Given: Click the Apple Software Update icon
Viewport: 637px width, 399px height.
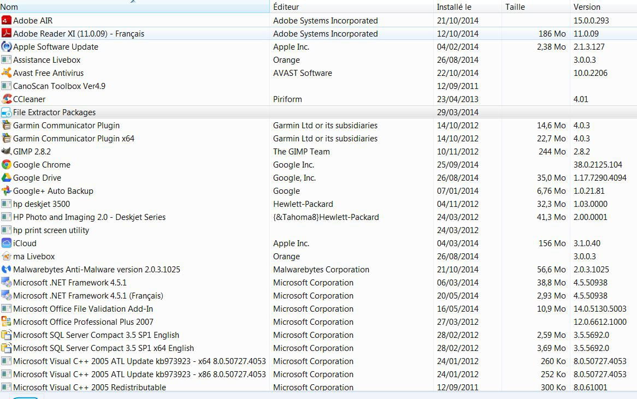Looking at the screenshot, I should (x=6, y=47).
